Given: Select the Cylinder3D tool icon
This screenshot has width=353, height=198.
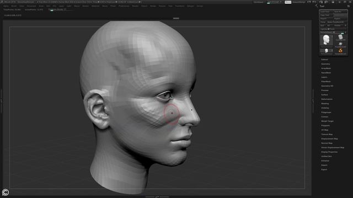Looking at the screenshot, I should (340, 37).
